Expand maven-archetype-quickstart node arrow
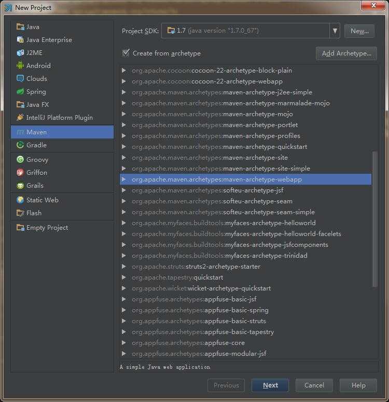This screenshot has height=402, width=389. [x=123, y=147]
